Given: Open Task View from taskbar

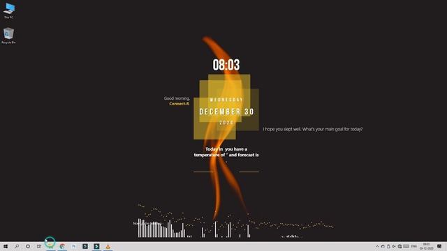Looking at the screenshot, I should [39, 246].
